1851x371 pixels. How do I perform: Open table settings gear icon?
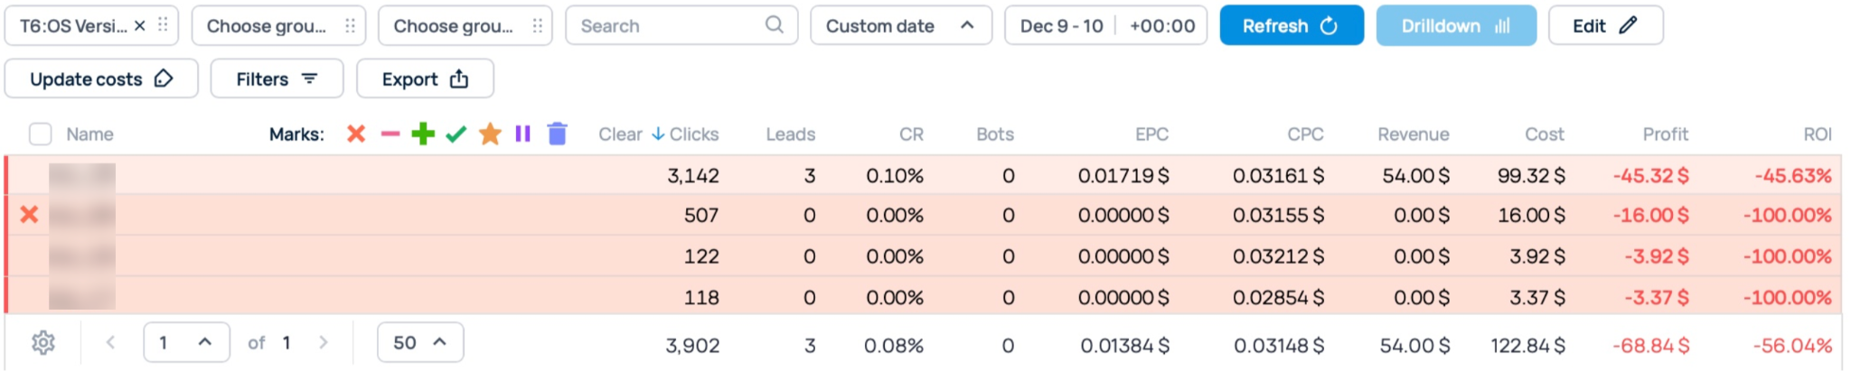tap(43, 343)
